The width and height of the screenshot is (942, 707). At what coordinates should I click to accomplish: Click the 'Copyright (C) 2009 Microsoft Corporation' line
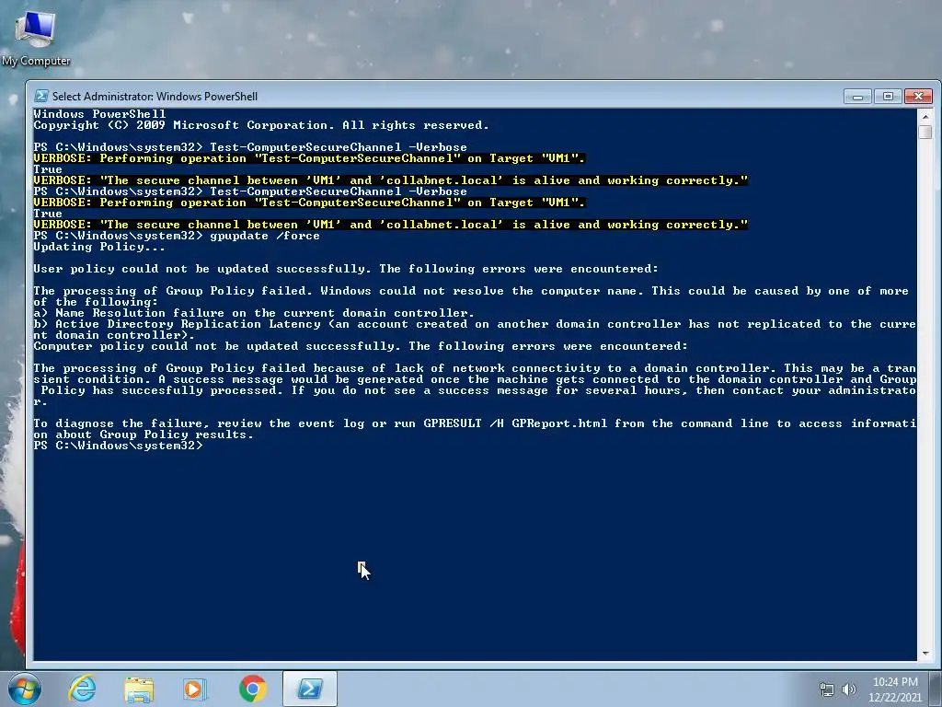click(x=261, y=125)
